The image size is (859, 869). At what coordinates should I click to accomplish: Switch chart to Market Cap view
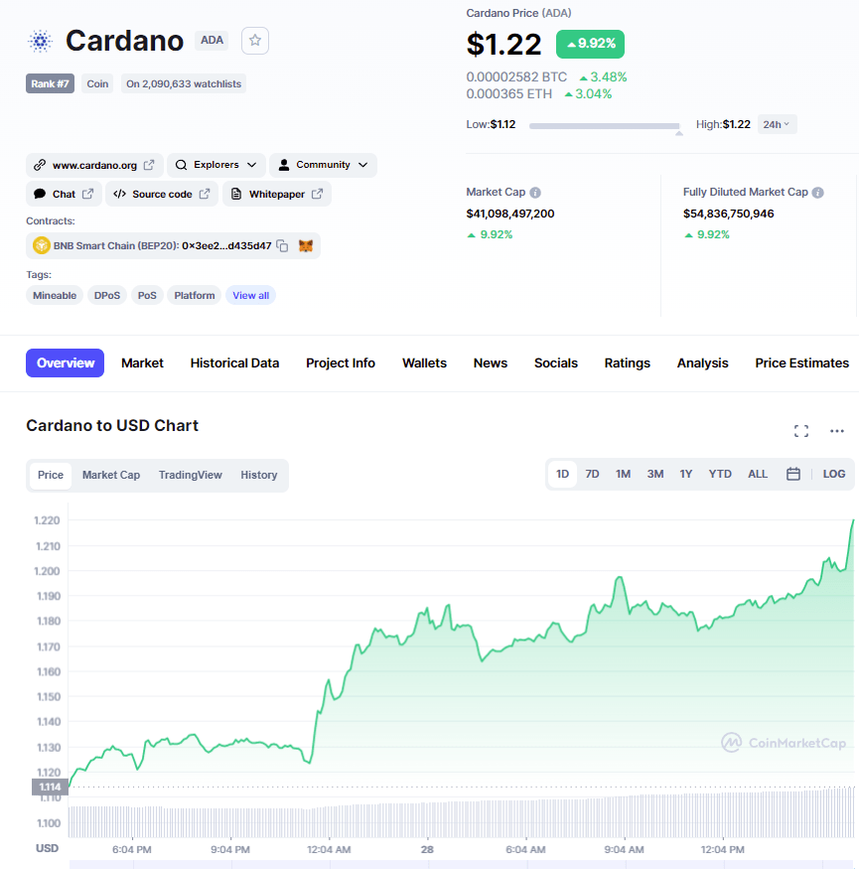tap(111, 475)
